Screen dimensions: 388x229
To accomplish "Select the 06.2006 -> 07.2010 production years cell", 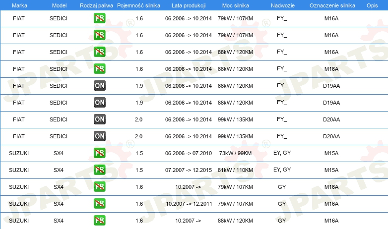I will click(189, 153).
